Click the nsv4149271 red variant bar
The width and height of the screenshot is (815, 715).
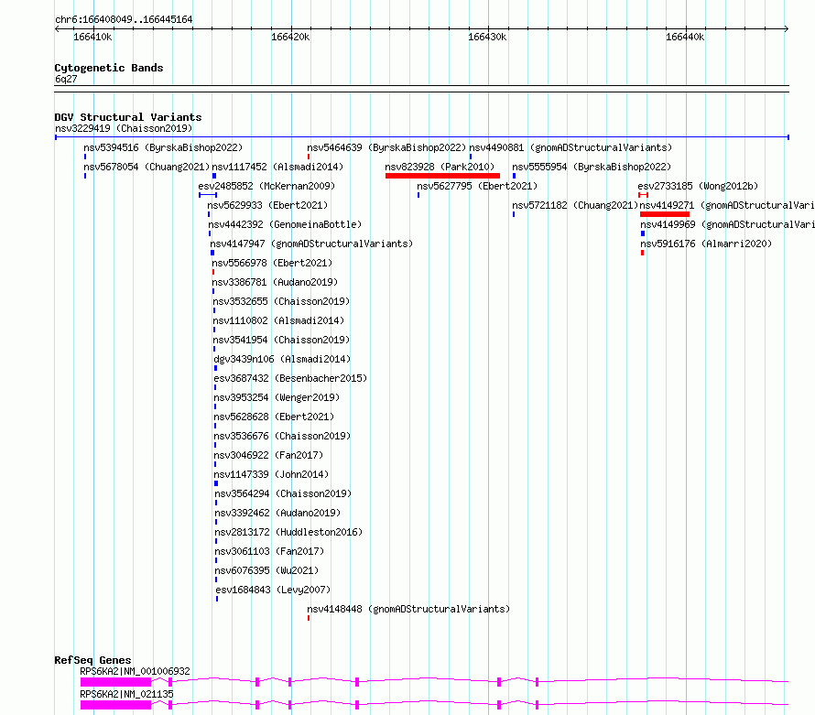[x=665, y=214]
